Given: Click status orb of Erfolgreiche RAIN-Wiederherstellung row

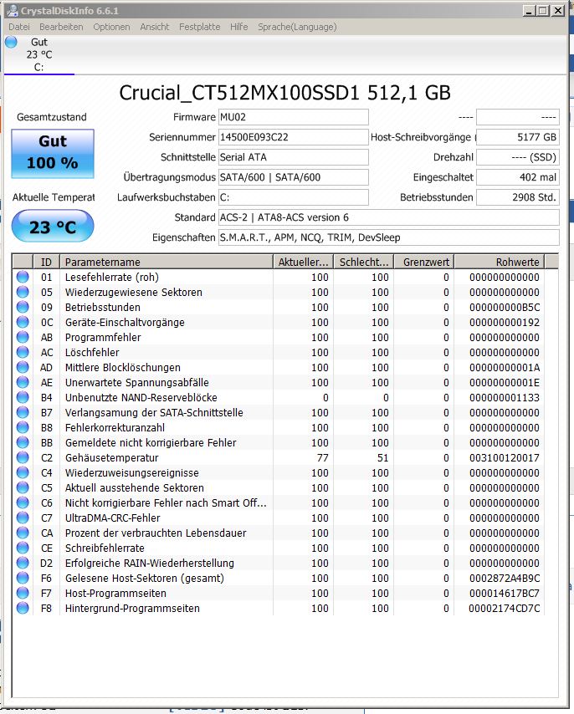Looking at the screenshot, I should pyautogui.click(x=23, y=563).
